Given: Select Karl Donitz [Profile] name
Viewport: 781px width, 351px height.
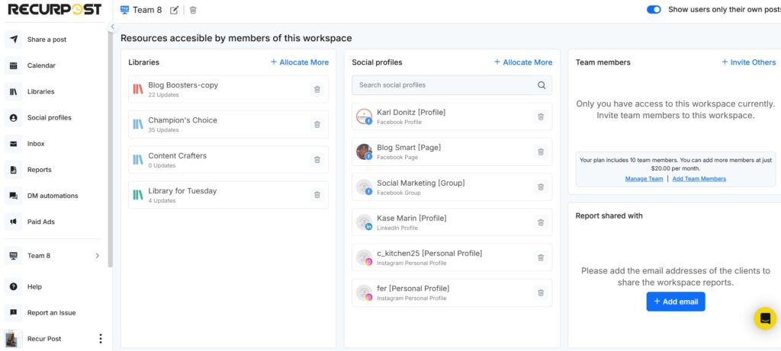Looking at the screenshot, I should [x=411, y=113].
